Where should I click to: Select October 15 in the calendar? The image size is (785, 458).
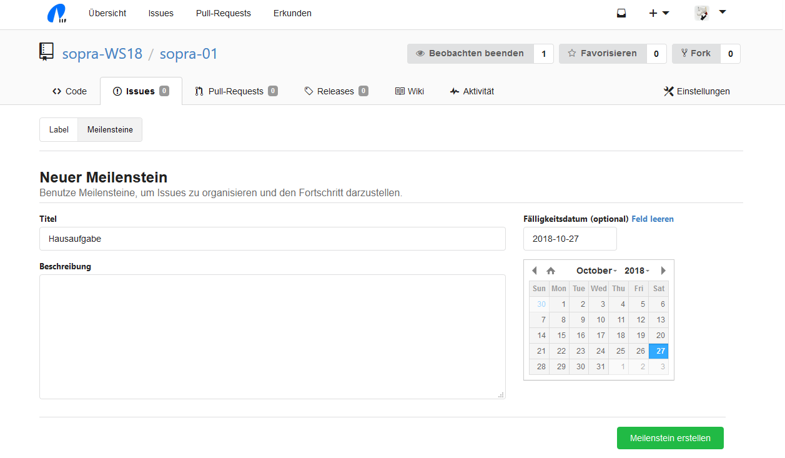561,336
